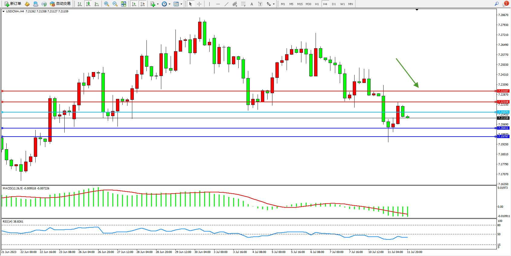Click the tile windows icon
Viewport: 511px width, 256px height.
pos(124,4)
